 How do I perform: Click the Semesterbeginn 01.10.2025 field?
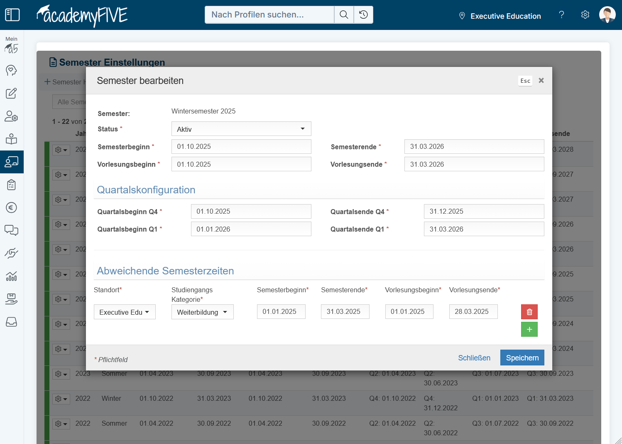pyautogui.click(x=241, y=147)
